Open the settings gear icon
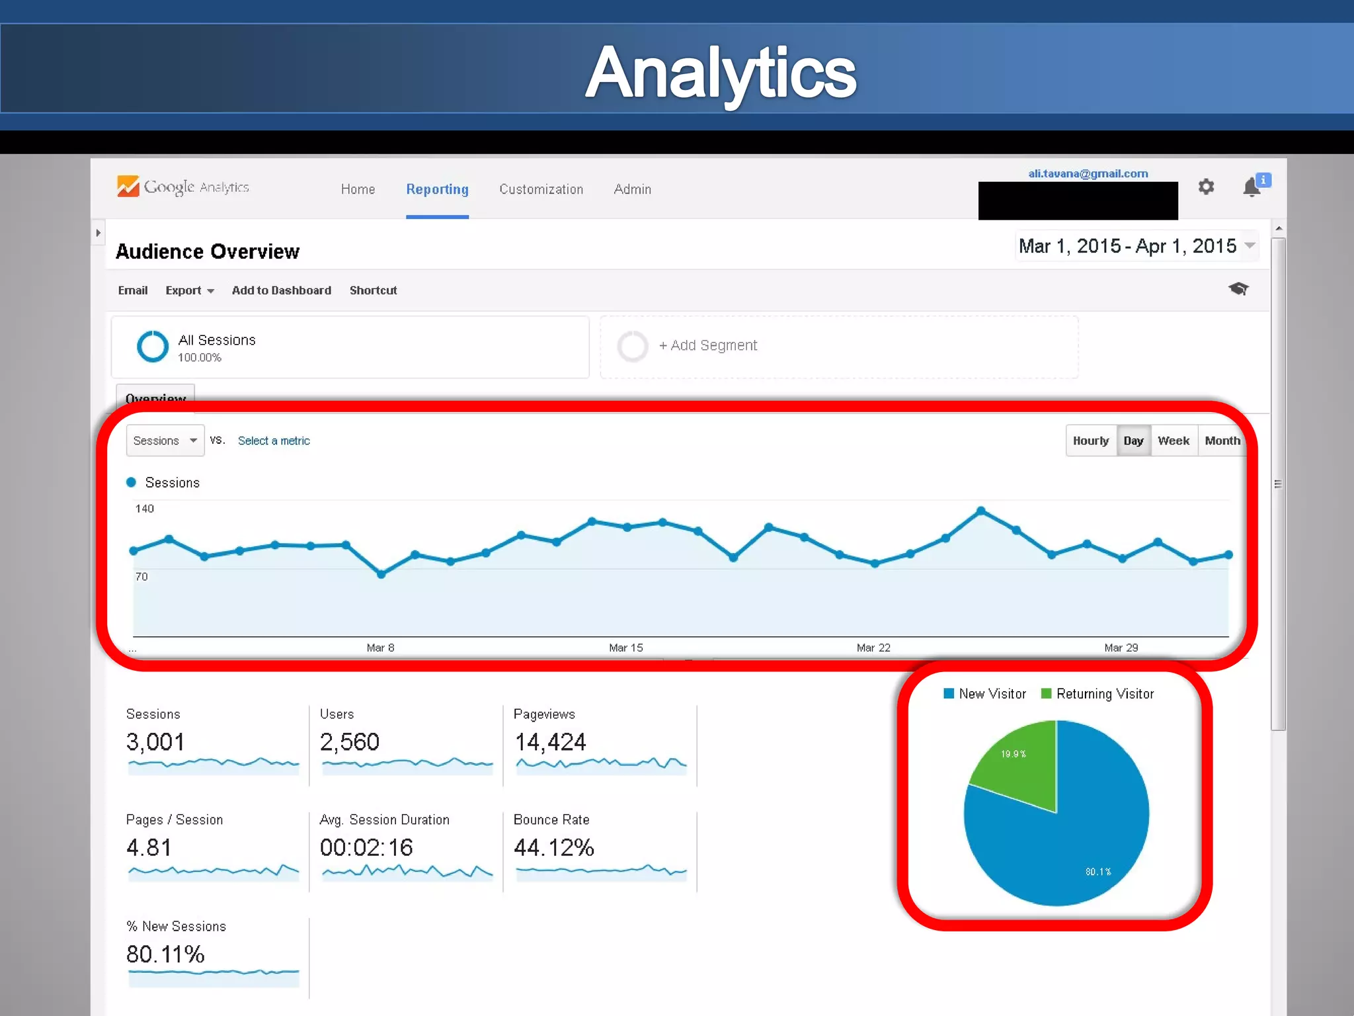 (1206, 187)
